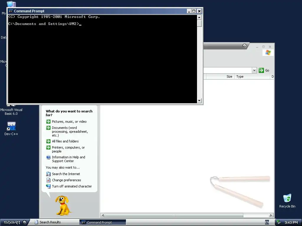Choose All files and folders search
The width and height of the screenshot is (302, 226).
65,141
